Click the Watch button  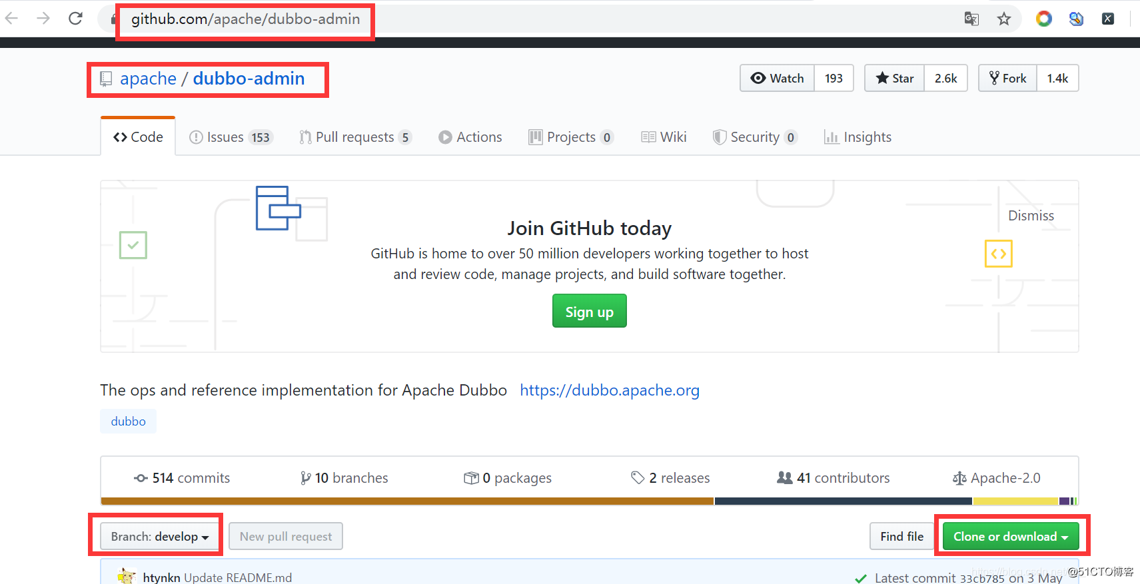click(x=777, y=78)
